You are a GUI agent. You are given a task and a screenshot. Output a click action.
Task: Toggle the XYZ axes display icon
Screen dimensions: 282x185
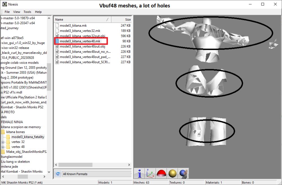coord(150,174)
